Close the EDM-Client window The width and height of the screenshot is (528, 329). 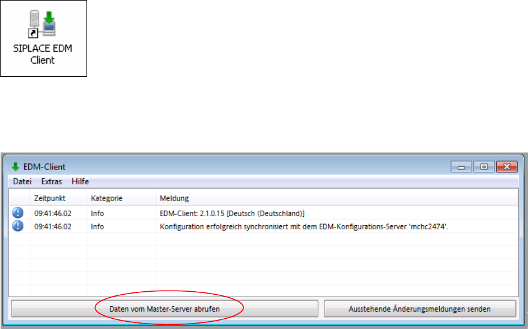pos(507,167)
